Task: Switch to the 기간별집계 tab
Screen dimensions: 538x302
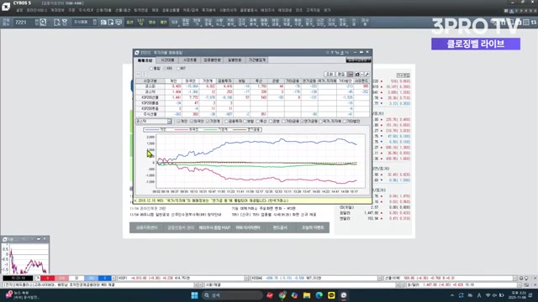Action: coord(257,60)
